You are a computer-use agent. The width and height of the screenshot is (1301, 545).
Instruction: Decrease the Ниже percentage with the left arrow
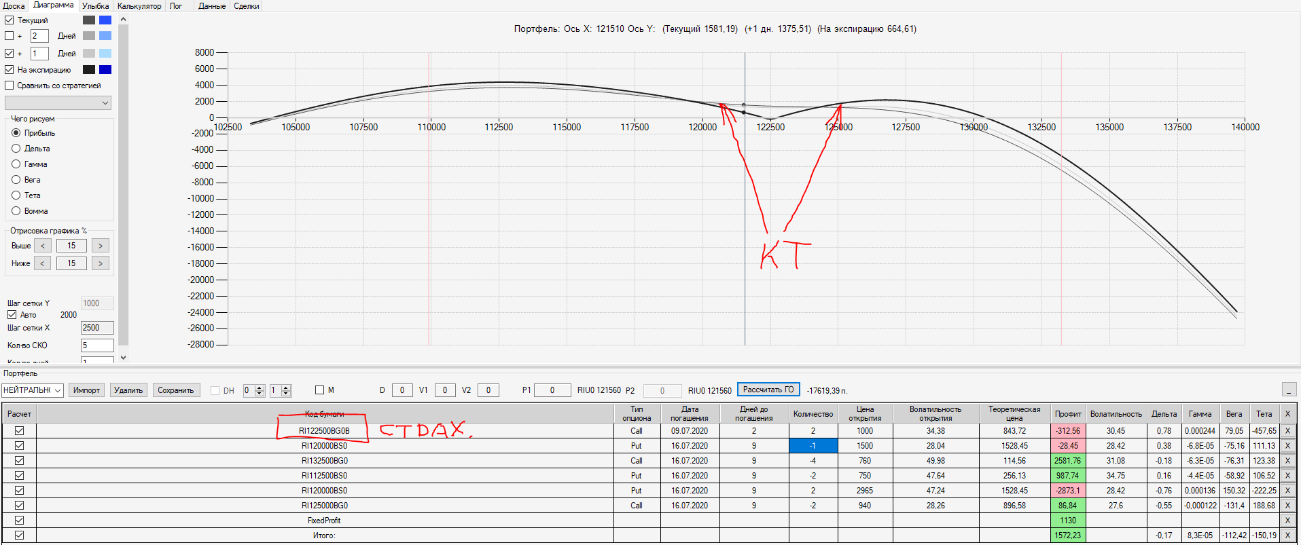click(42, 263)
